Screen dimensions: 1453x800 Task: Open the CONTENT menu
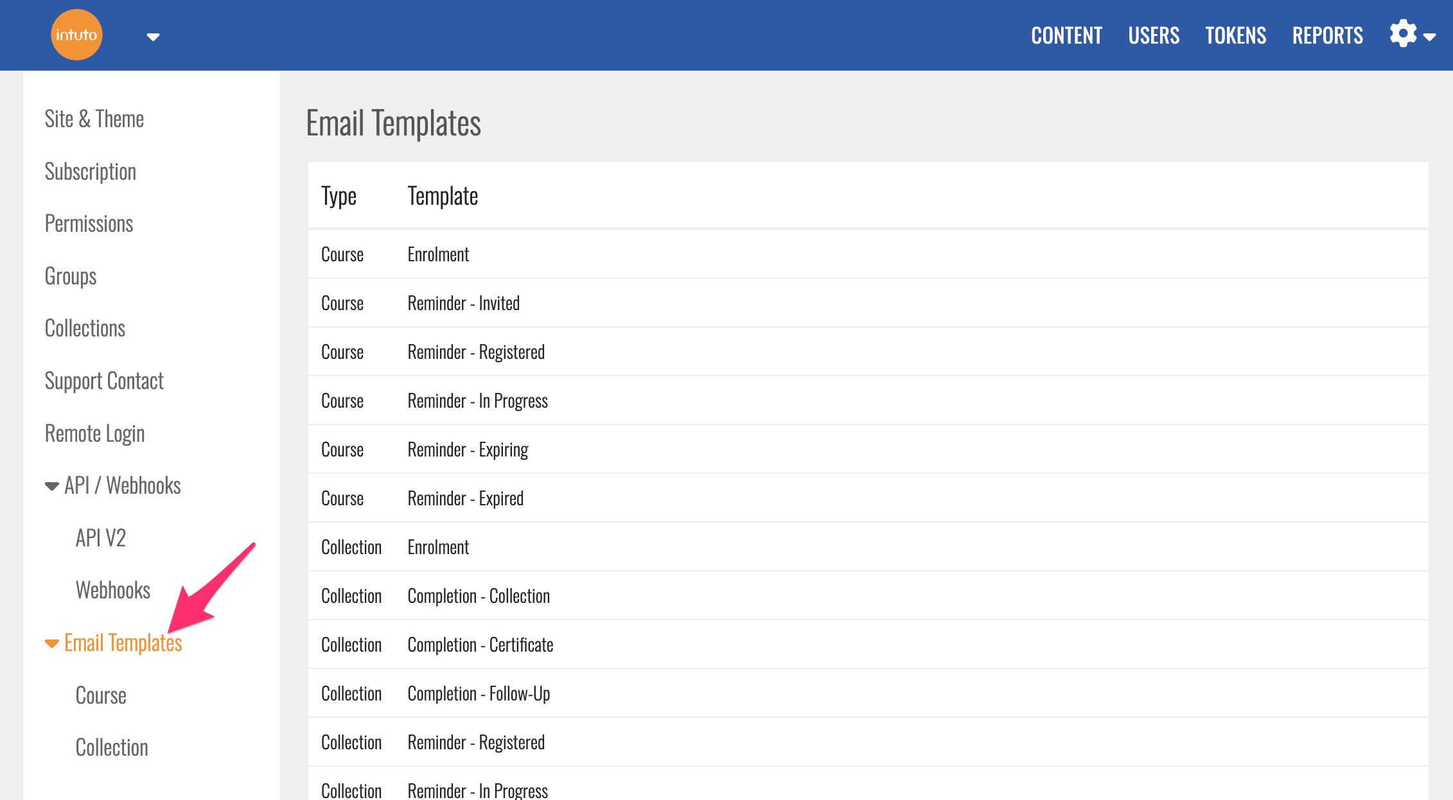pyautogui.click(x=1066, y=35)
